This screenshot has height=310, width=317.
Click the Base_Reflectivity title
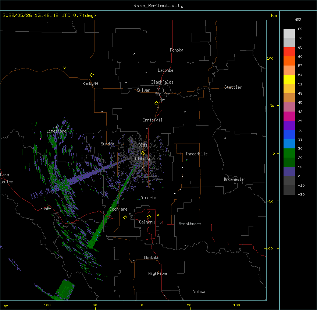158,6
